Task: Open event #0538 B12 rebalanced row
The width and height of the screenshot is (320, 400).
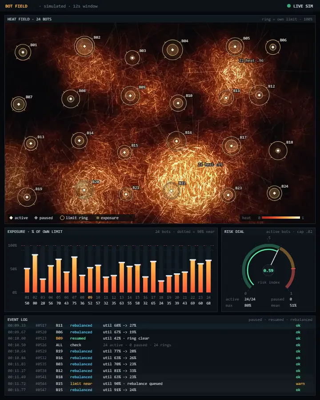Action: [160, 371]
